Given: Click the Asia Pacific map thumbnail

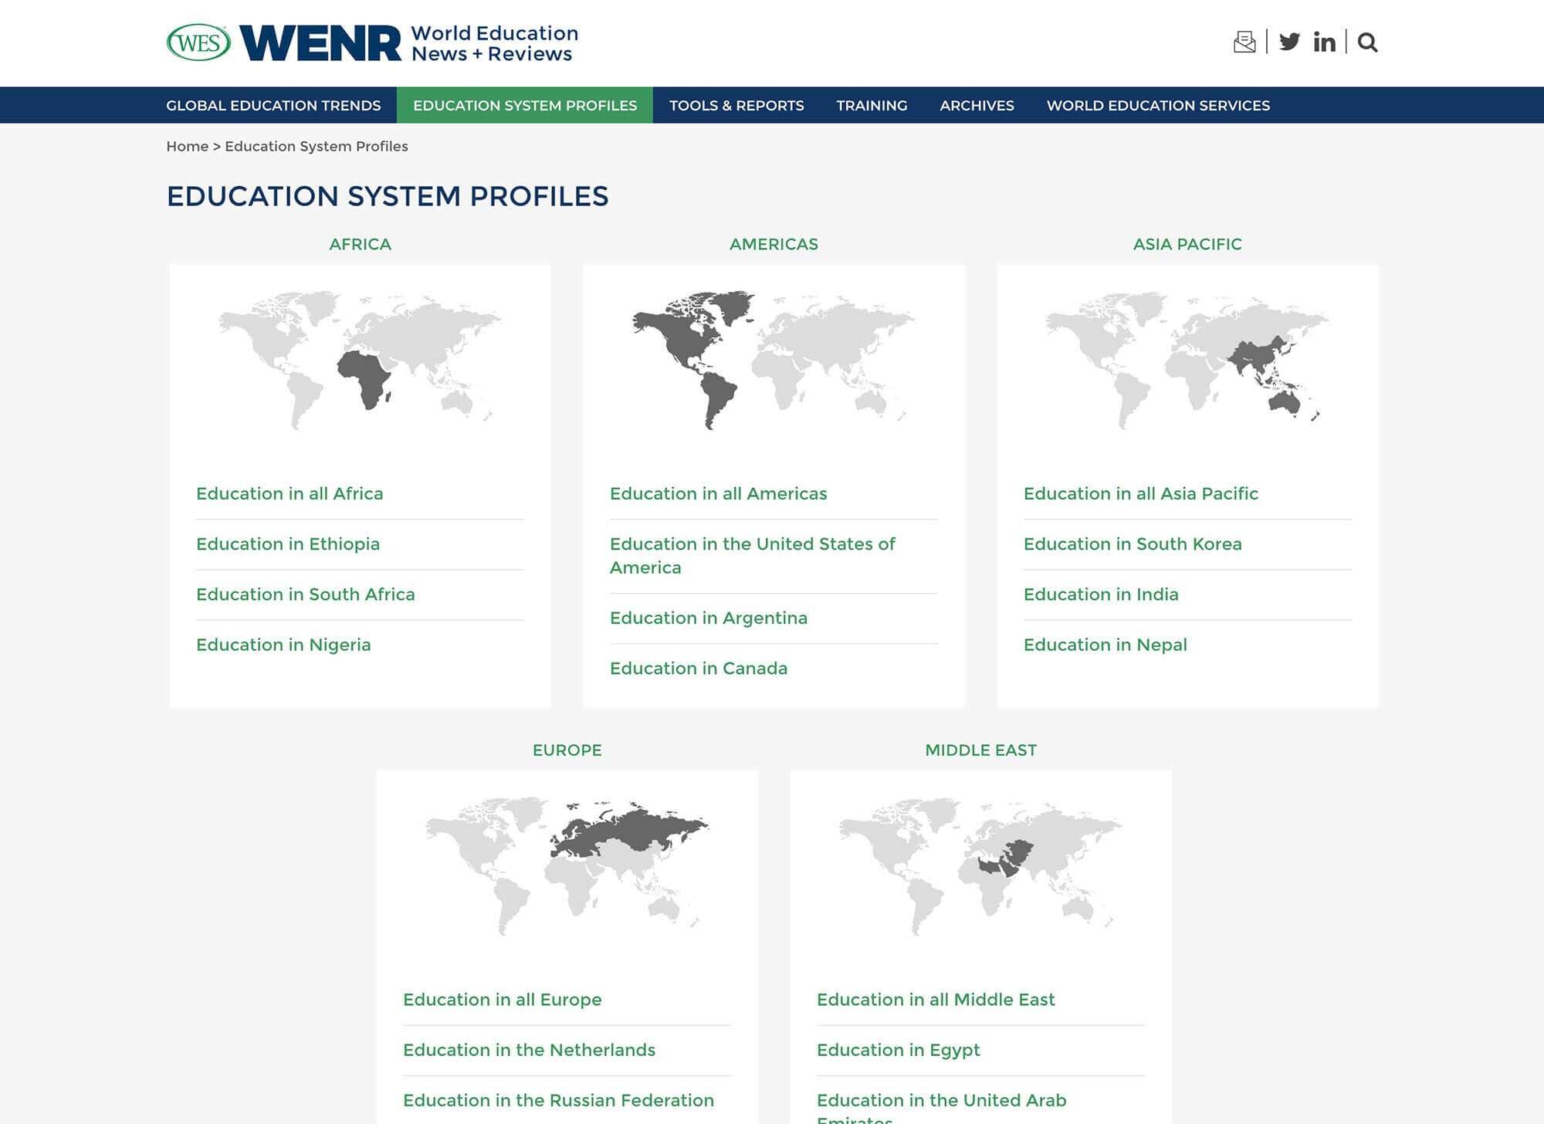Looking at the screenshot, I should click(1187, 360).
